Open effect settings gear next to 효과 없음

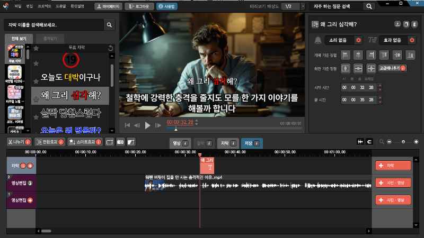pos(411,40)
